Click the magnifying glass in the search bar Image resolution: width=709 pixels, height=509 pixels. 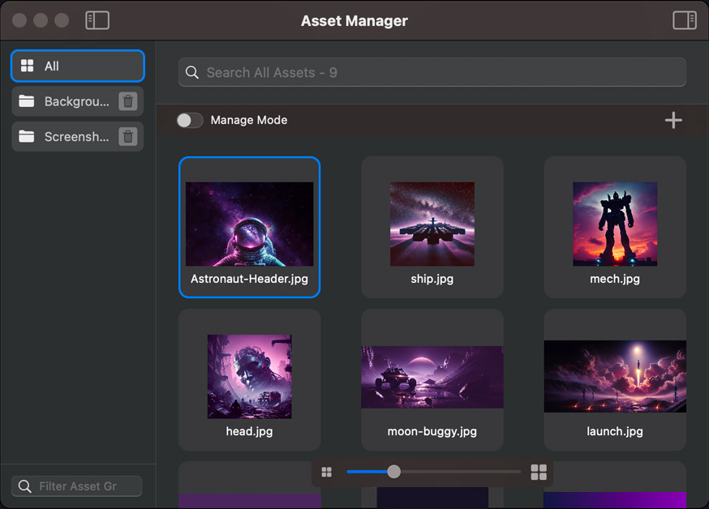click(192, 72)
